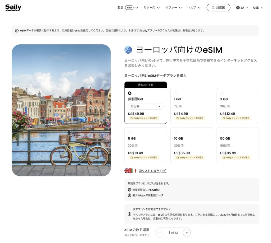
Task: Click the 7日間 duration text
Action: point(178,106)
